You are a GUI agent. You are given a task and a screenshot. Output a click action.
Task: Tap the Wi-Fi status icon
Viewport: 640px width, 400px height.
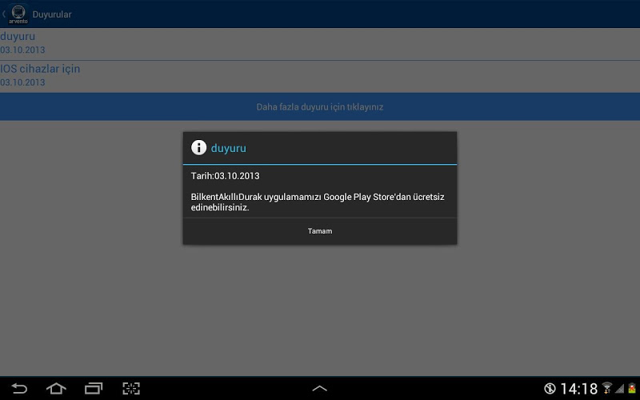[x=607, y=388]
